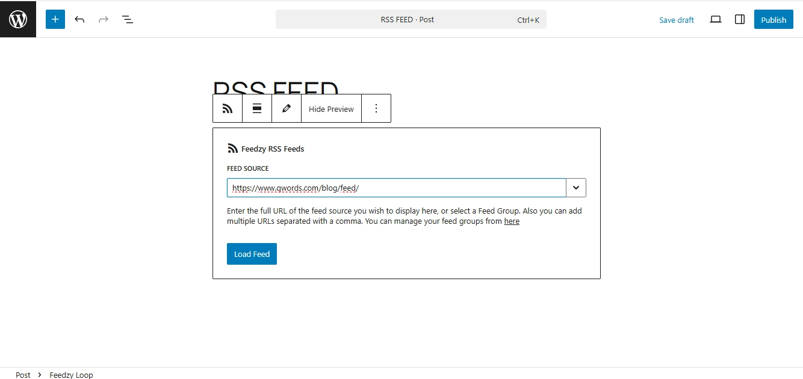
Task: Click the Feedzy RSS Feeds heading text
Action: pos(273,149)
